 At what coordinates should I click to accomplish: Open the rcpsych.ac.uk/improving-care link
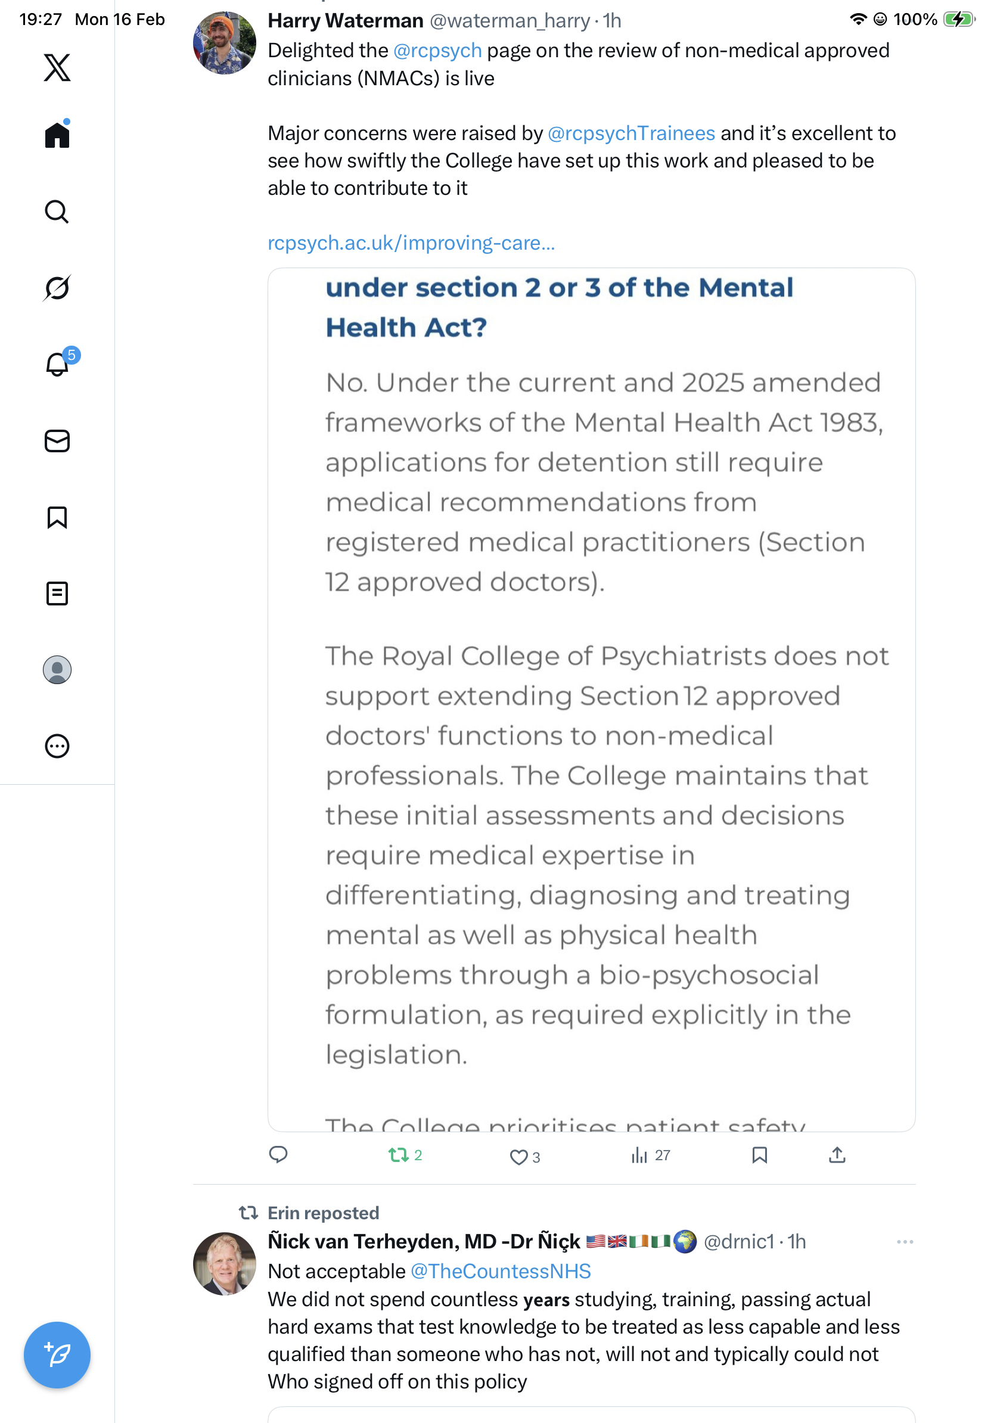click(411, 243)
